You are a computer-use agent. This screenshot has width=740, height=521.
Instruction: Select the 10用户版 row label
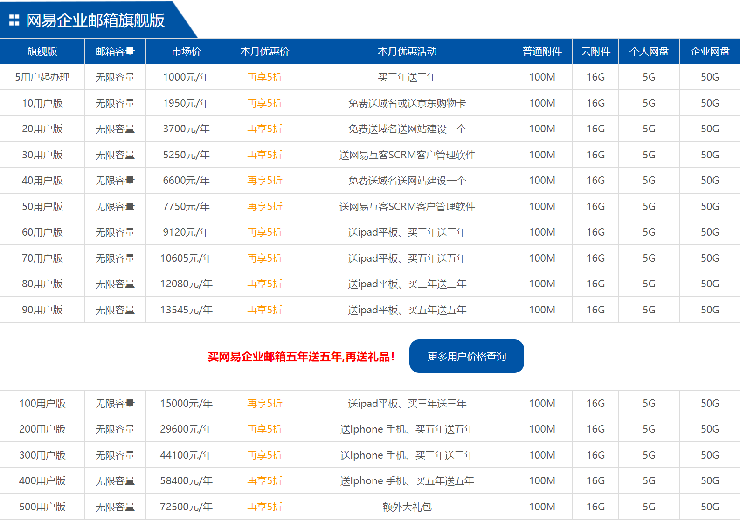click(42, 103)
